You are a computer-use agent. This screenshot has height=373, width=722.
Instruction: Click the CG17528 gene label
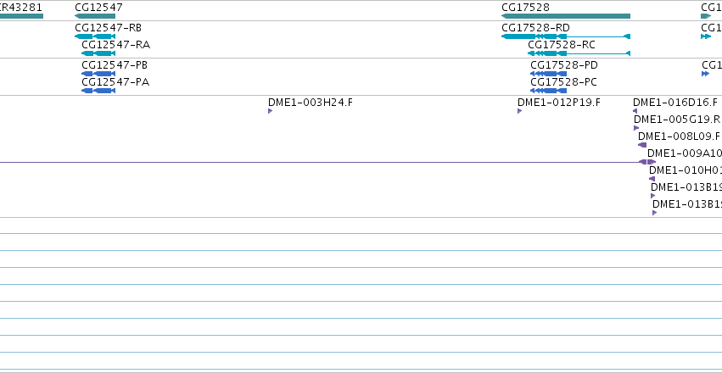click(x=525, y=8)
